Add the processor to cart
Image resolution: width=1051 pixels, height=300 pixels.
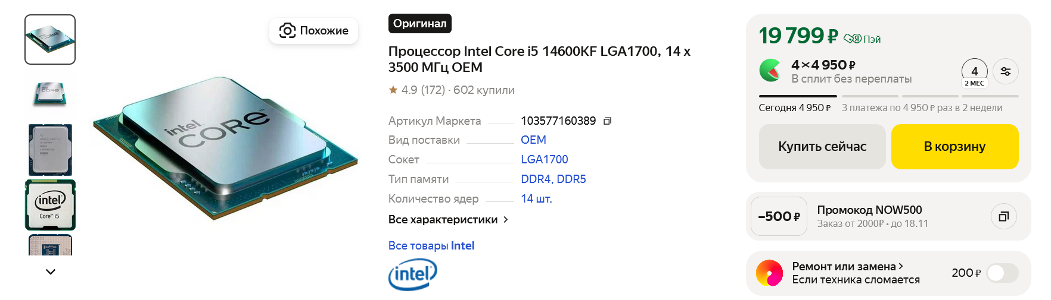click(954, 147)
